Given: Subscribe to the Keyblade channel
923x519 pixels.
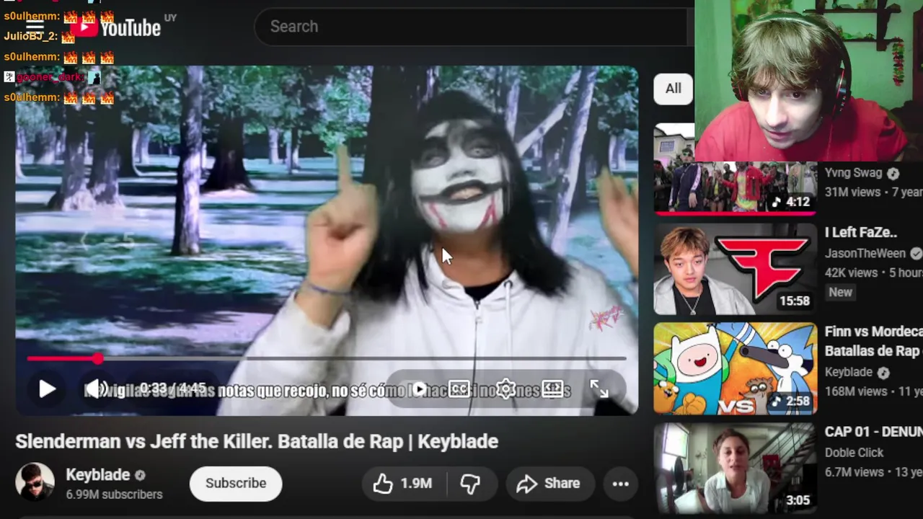Looking at the screenshot, I should pyautogui.click(x=236, y=483).
